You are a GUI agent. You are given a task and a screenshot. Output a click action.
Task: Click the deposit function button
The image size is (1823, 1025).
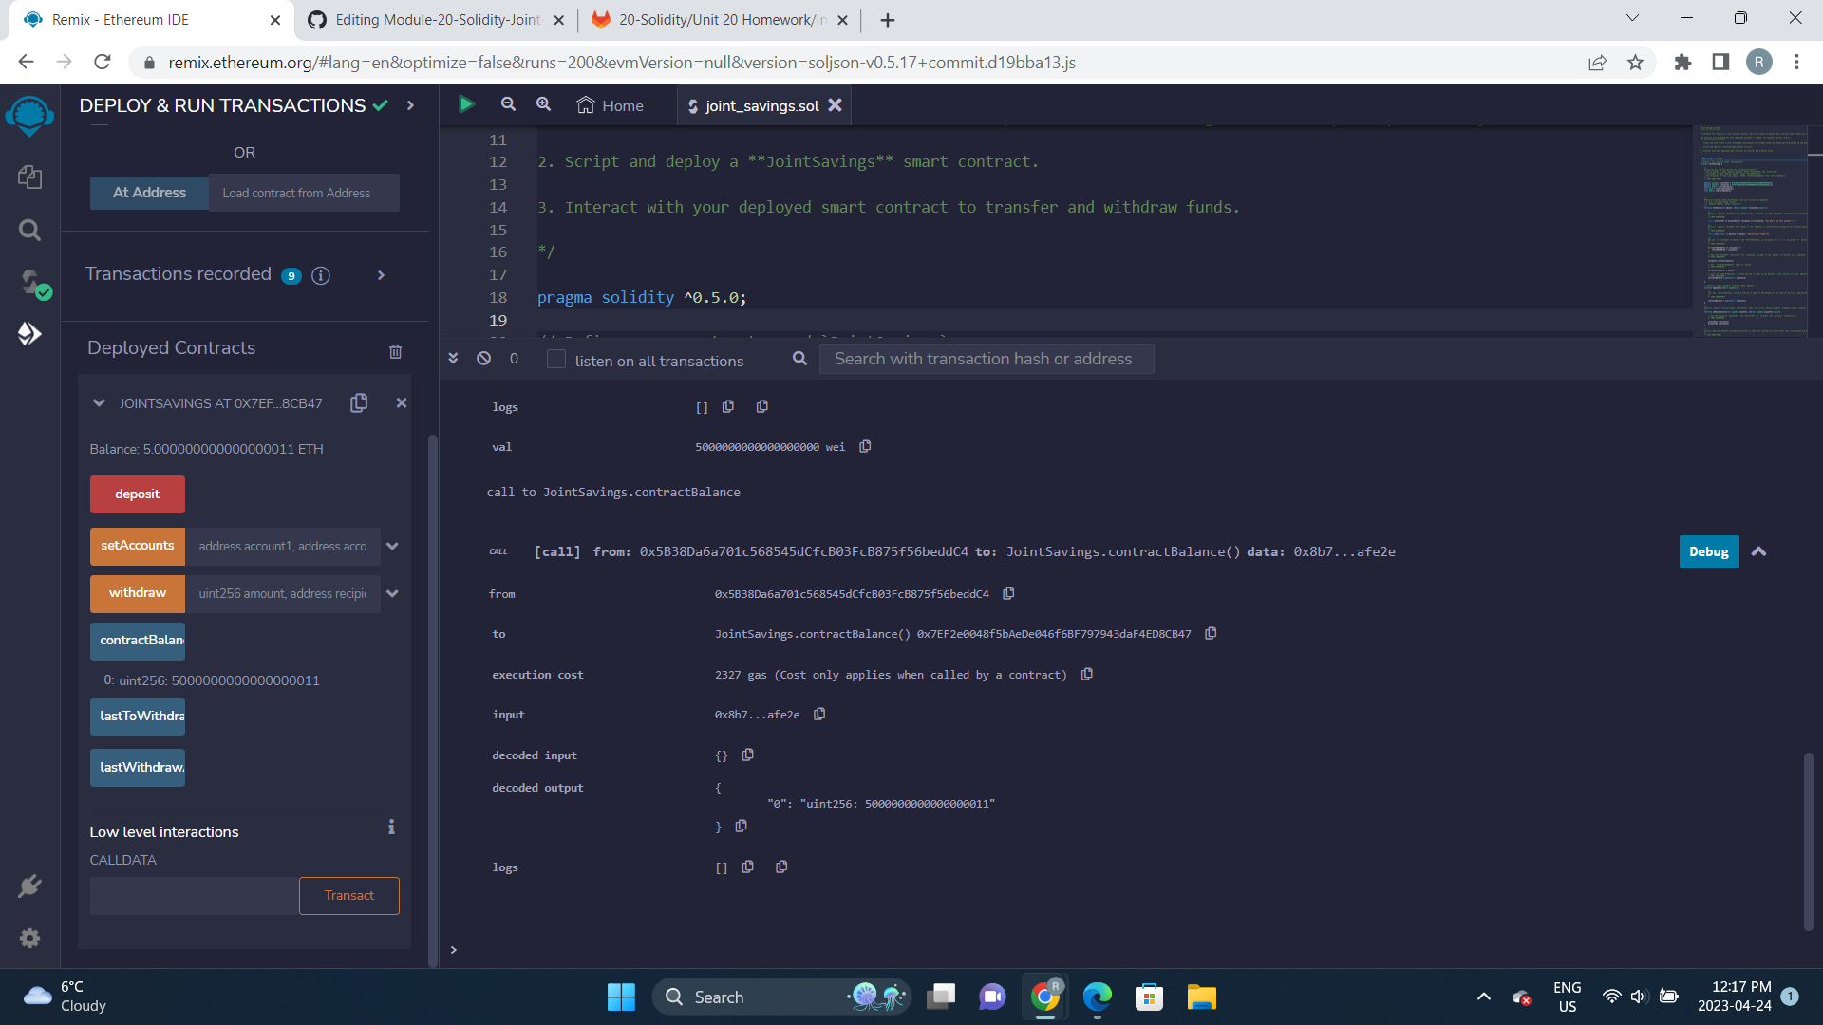point(137,494)
